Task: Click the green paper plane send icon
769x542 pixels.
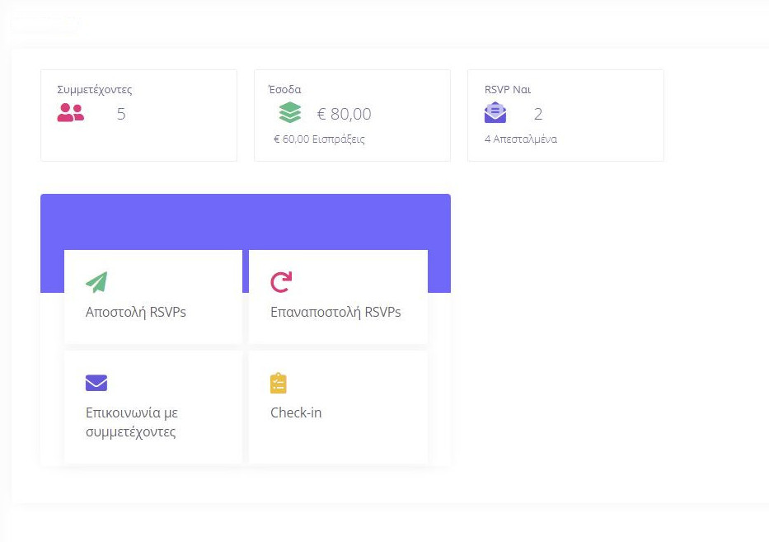Action: 96,282
